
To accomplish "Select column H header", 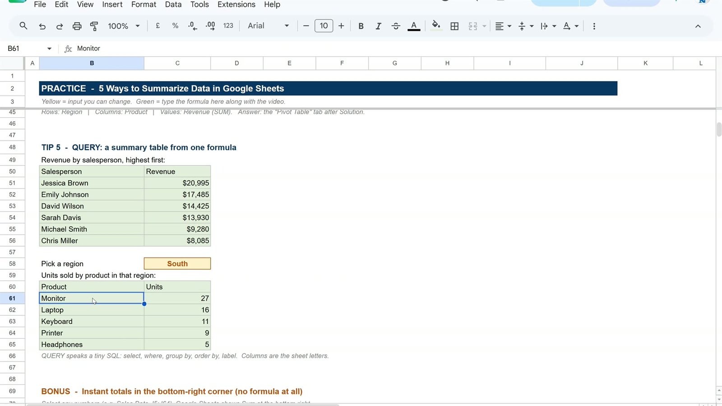I will 447,63.
